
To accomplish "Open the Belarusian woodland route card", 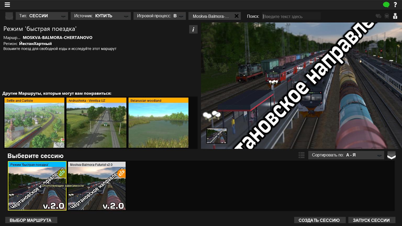I will coord(158,123).
